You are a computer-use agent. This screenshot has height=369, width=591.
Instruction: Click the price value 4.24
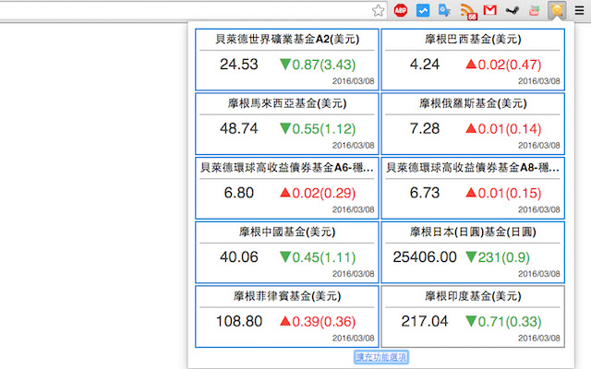(x=425, y=65)
